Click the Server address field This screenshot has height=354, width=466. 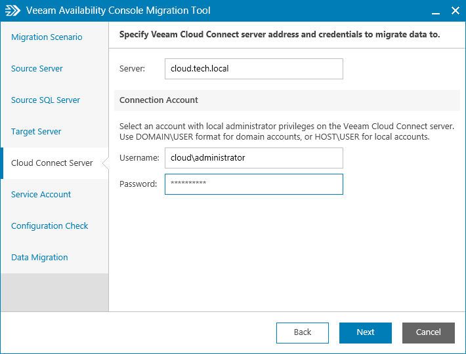click(253, 69)
